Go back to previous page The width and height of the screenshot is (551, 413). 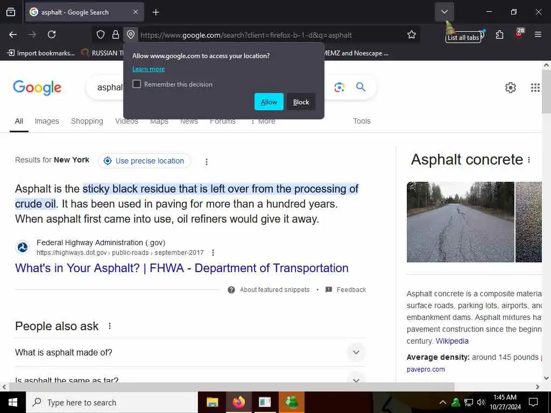13,34
